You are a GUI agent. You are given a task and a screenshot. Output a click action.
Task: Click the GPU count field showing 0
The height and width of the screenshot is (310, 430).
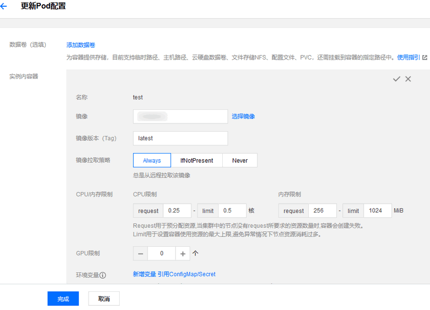pos(162,253)
